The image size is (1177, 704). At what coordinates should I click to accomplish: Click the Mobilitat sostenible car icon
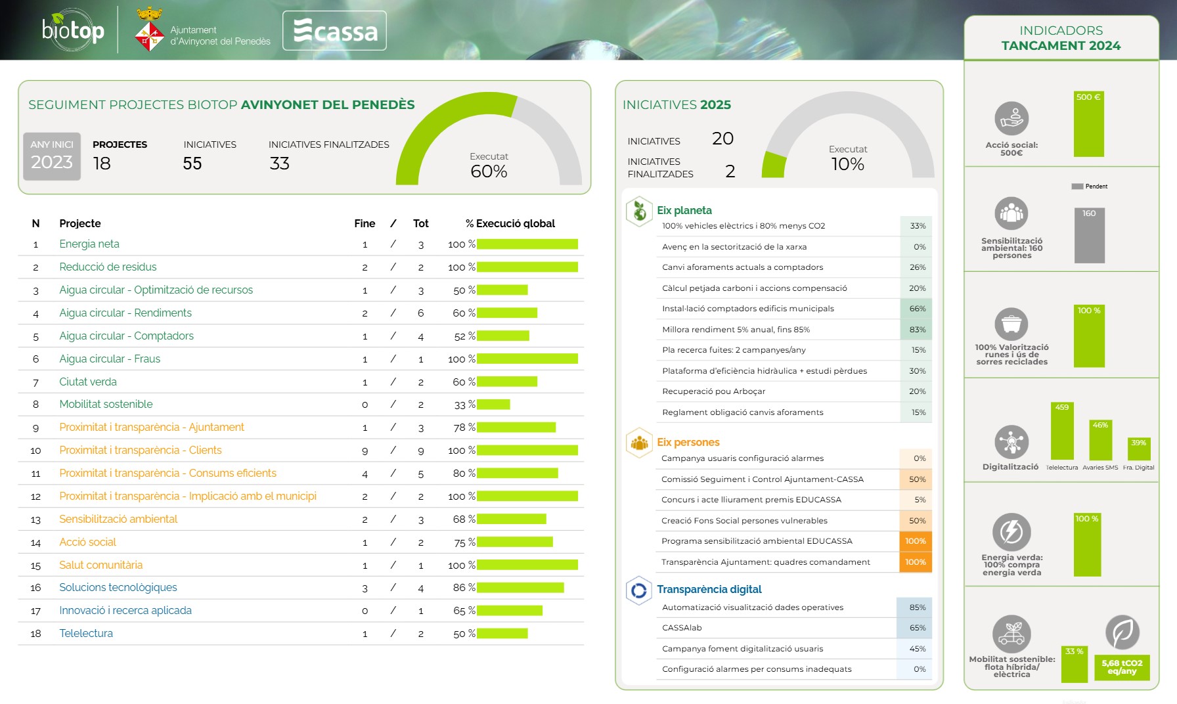point(1011,634)
